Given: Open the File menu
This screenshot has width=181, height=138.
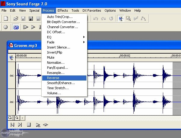Looking at the screenshot, I should tap(4, 10).
